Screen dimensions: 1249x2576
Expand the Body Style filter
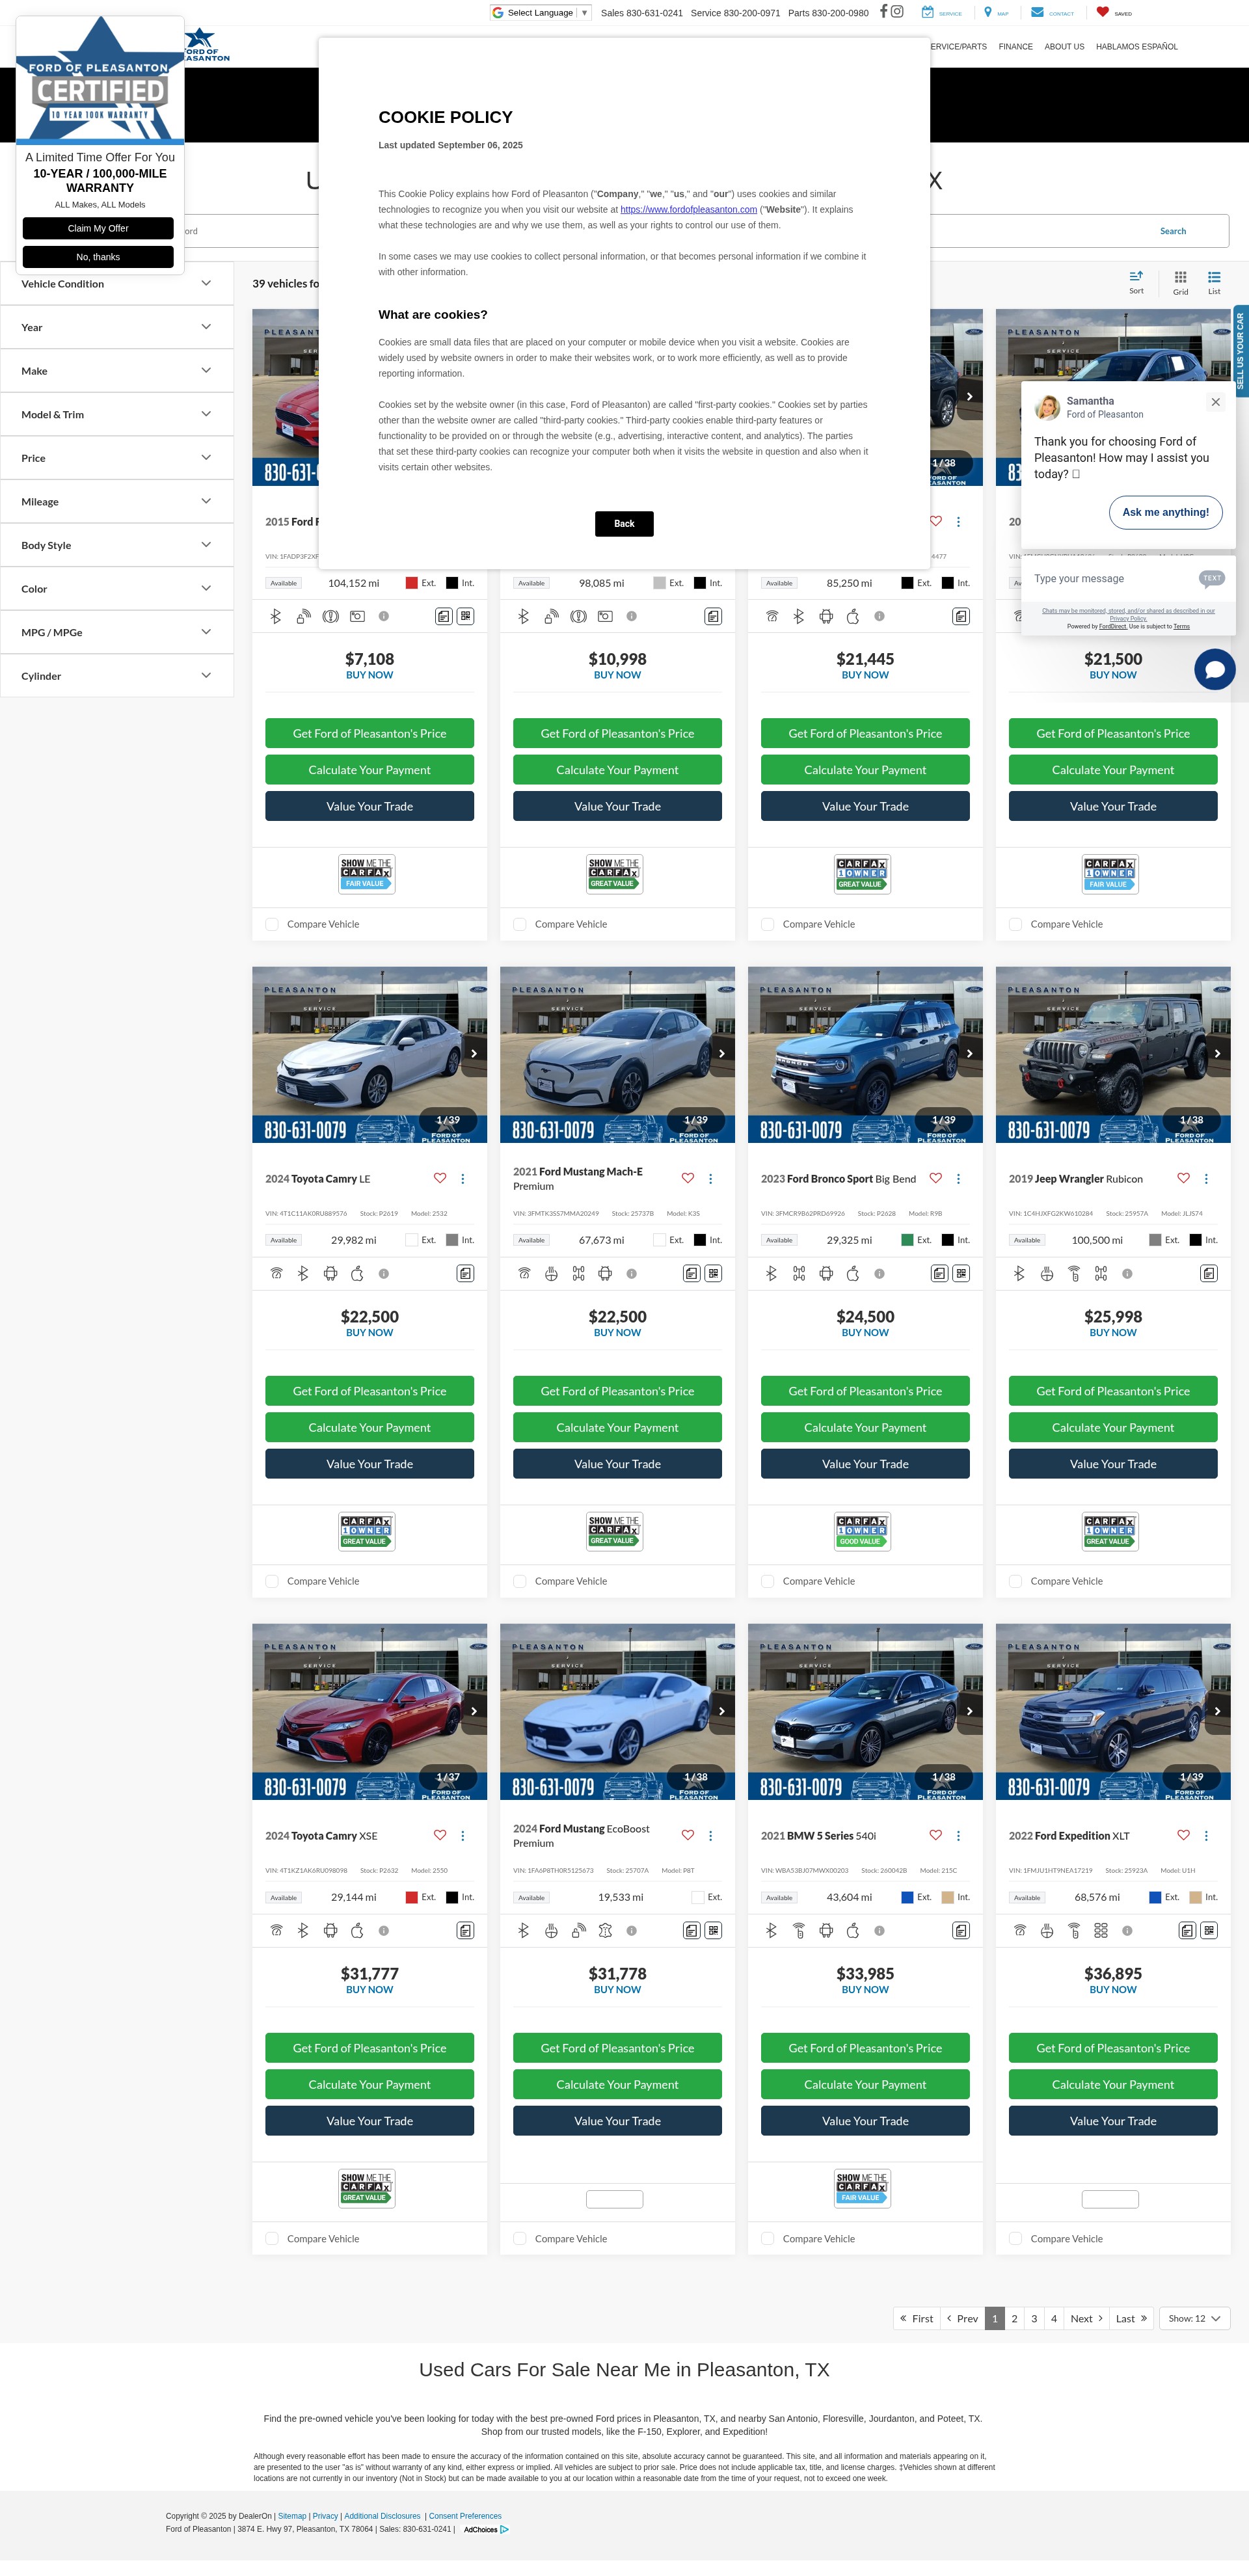117,545
